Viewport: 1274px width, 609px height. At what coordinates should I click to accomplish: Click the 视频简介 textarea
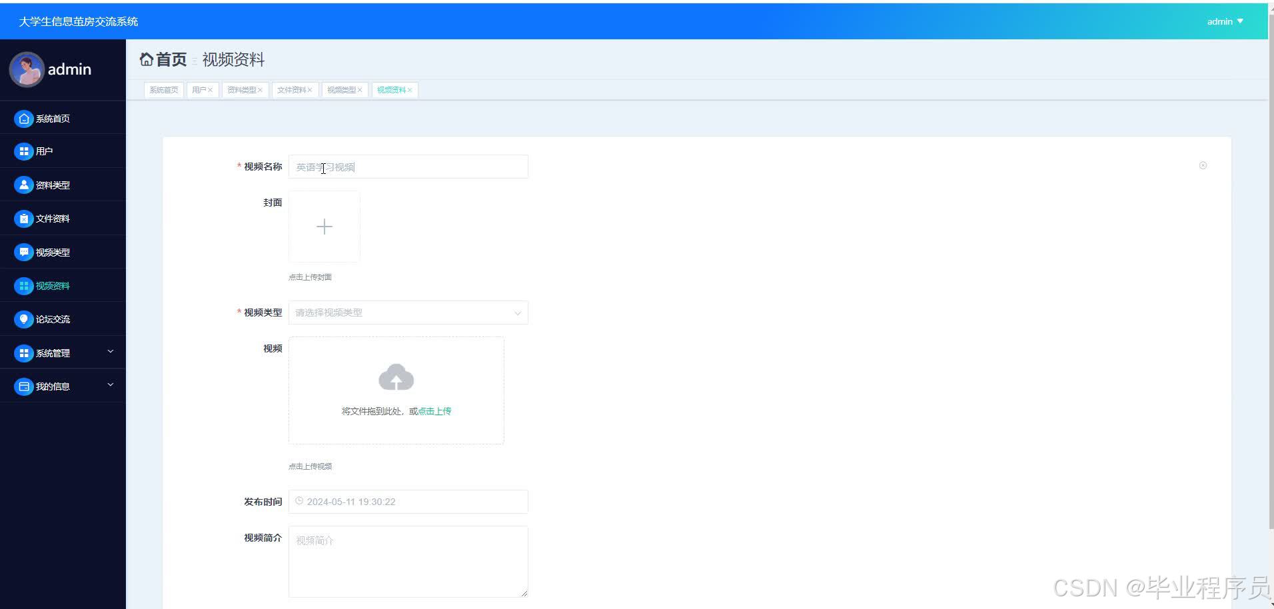pos(408,562)
